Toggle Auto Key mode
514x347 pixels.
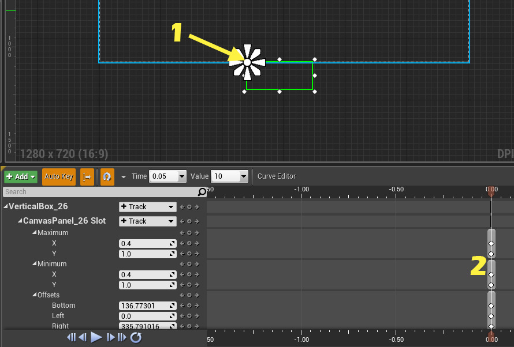point(58,177)
